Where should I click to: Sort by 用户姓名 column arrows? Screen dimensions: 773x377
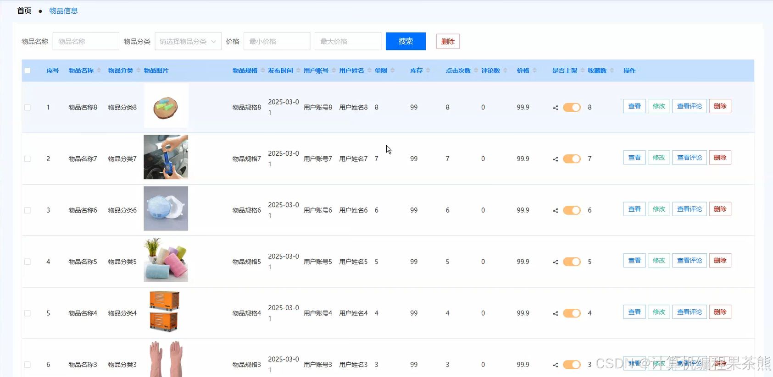[369, 71]
